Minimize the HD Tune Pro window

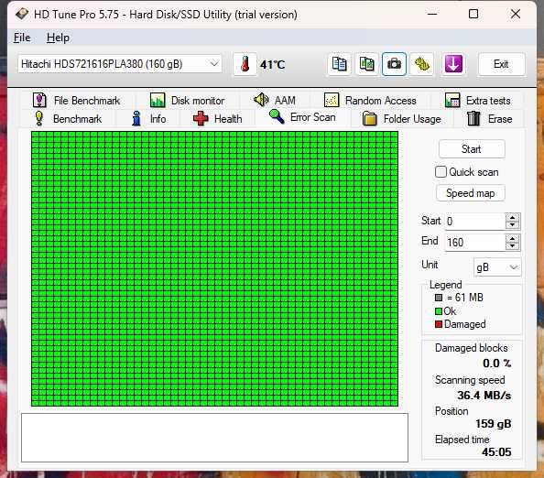432,15
